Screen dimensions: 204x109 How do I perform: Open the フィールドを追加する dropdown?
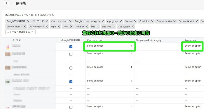point(20,32)
